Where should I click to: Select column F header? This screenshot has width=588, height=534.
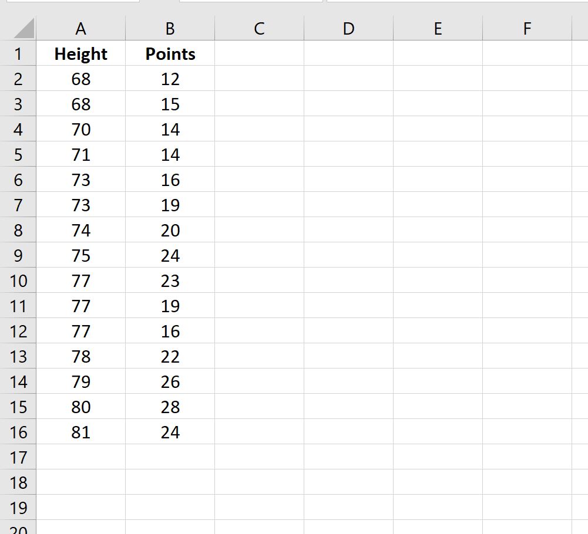(x=526, y=27)
